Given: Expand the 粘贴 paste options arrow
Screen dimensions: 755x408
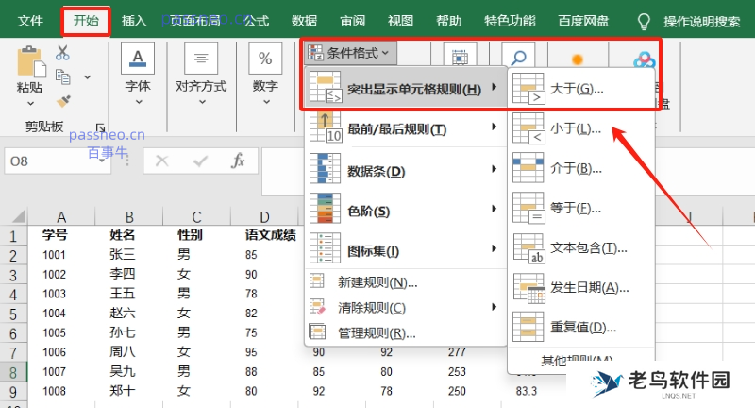Looking at the screenshot, I should coord(30,103).
